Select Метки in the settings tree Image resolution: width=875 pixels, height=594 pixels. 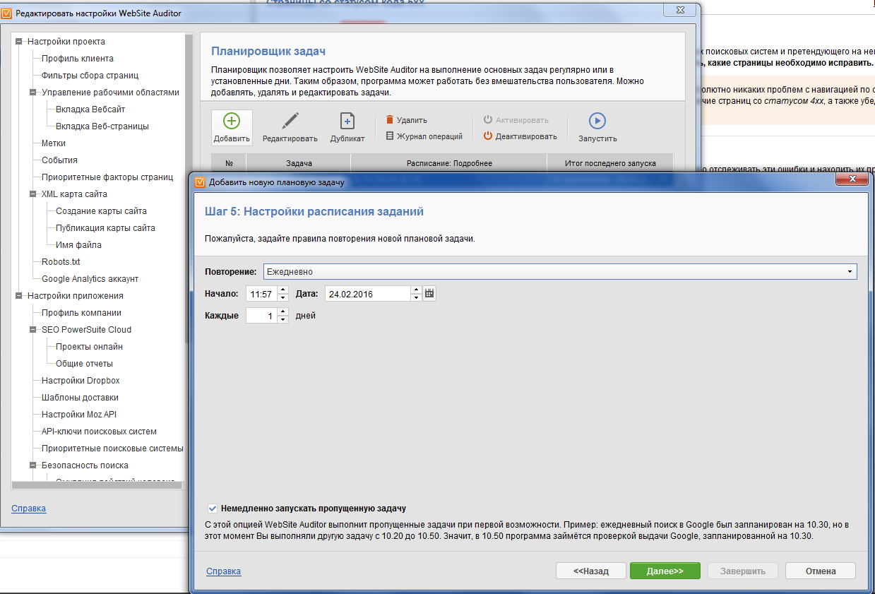point(54,143)
